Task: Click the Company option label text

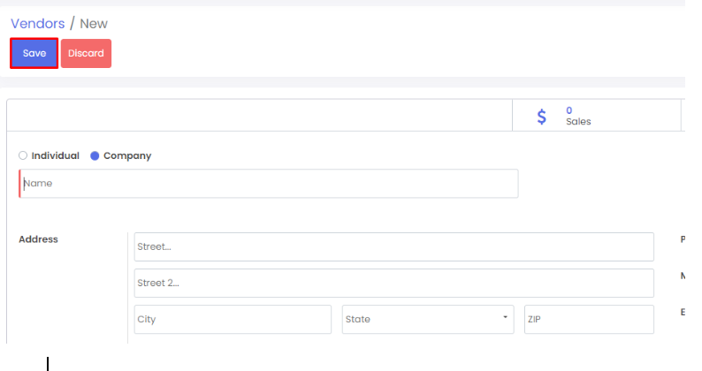Action: pos(127,155)
